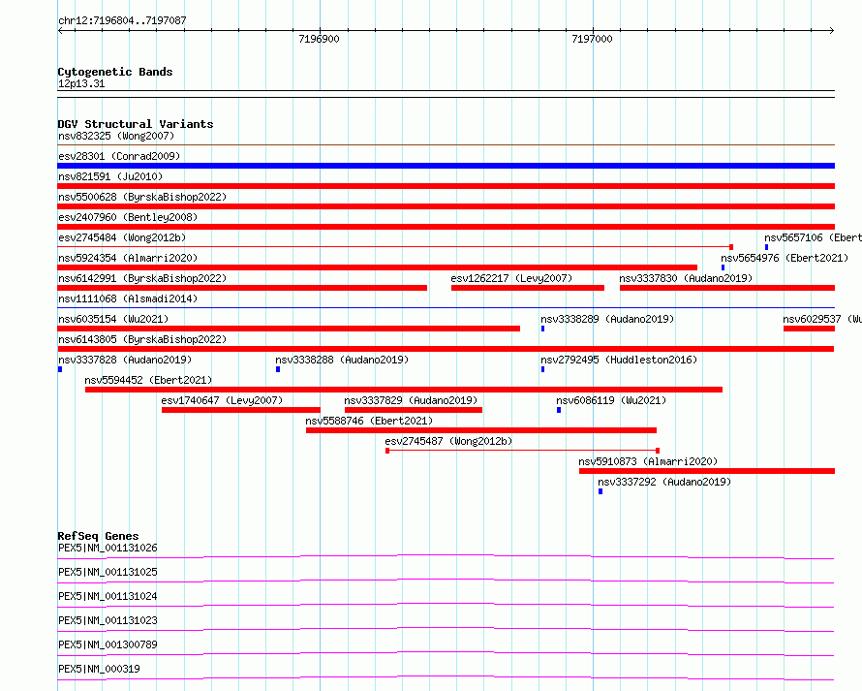Image resolution: width=862 pixels, height=691 pixels.
Task: Click nsv3337292 (Audano2019) blue marker
Action: (600, 491)
